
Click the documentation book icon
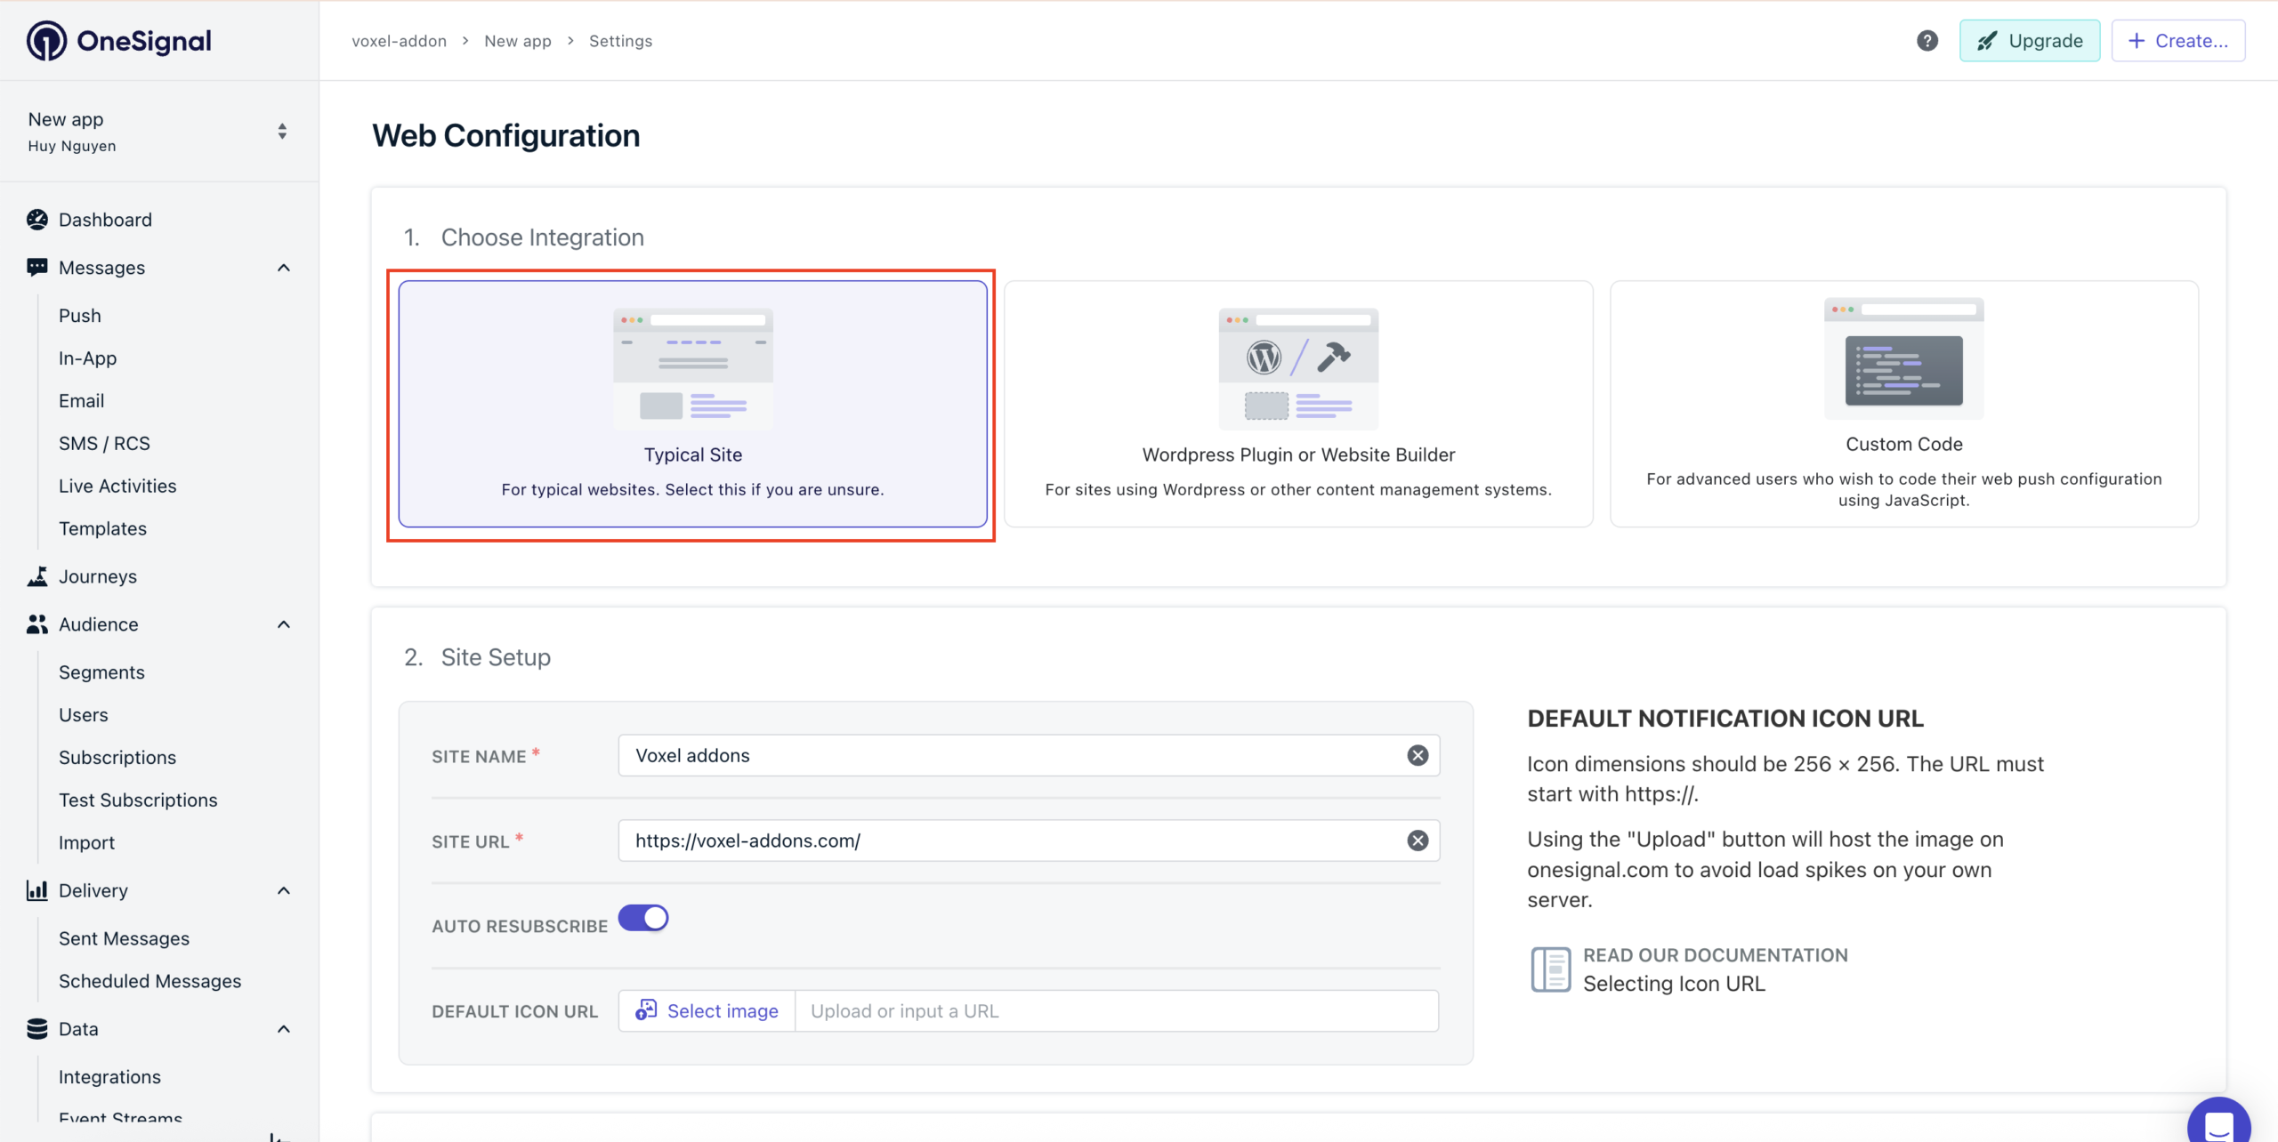click(x=1550, y=969)
